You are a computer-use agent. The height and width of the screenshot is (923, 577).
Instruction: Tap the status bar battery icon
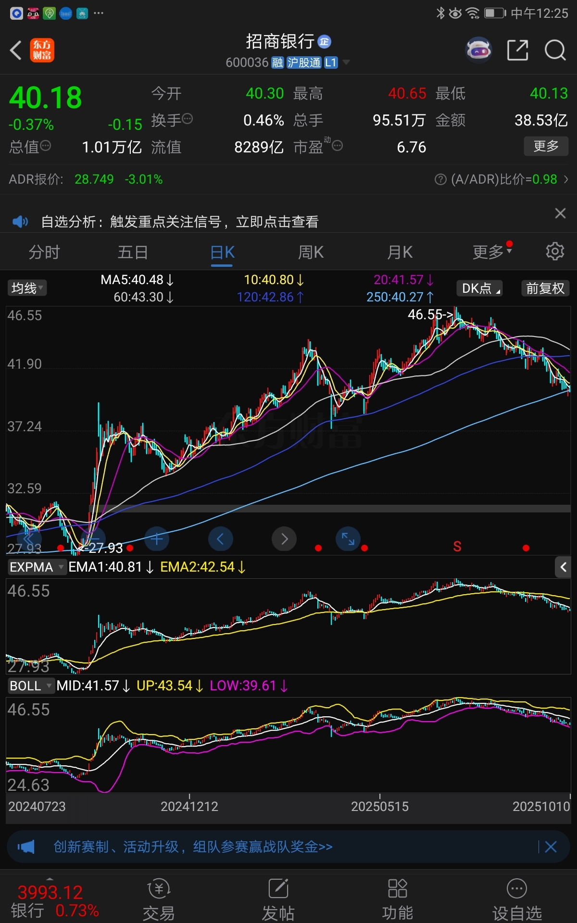coord(495,13)
